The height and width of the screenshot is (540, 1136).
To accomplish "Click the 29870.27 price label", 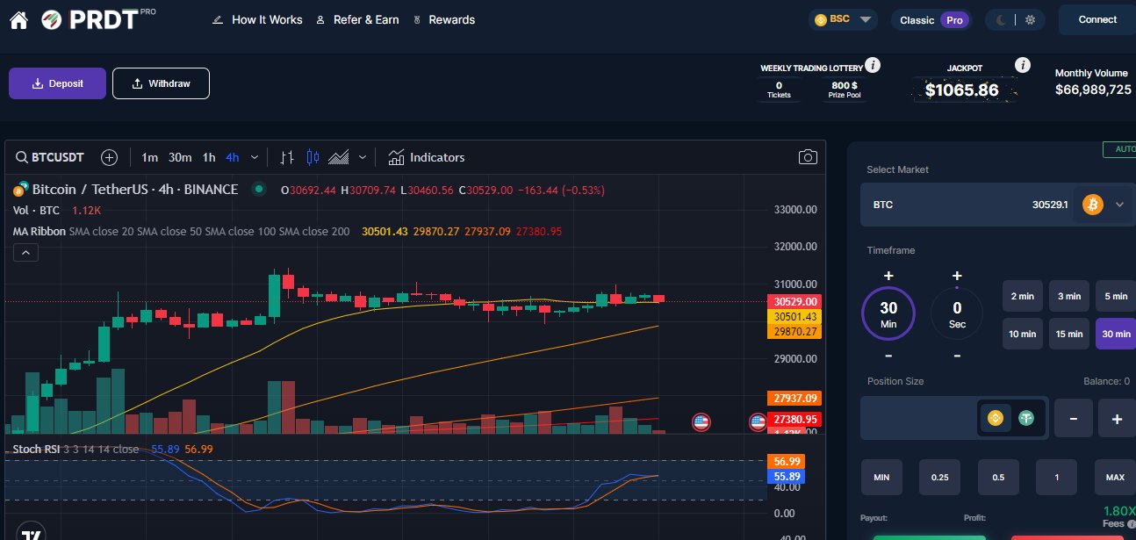I will point(794,332).
